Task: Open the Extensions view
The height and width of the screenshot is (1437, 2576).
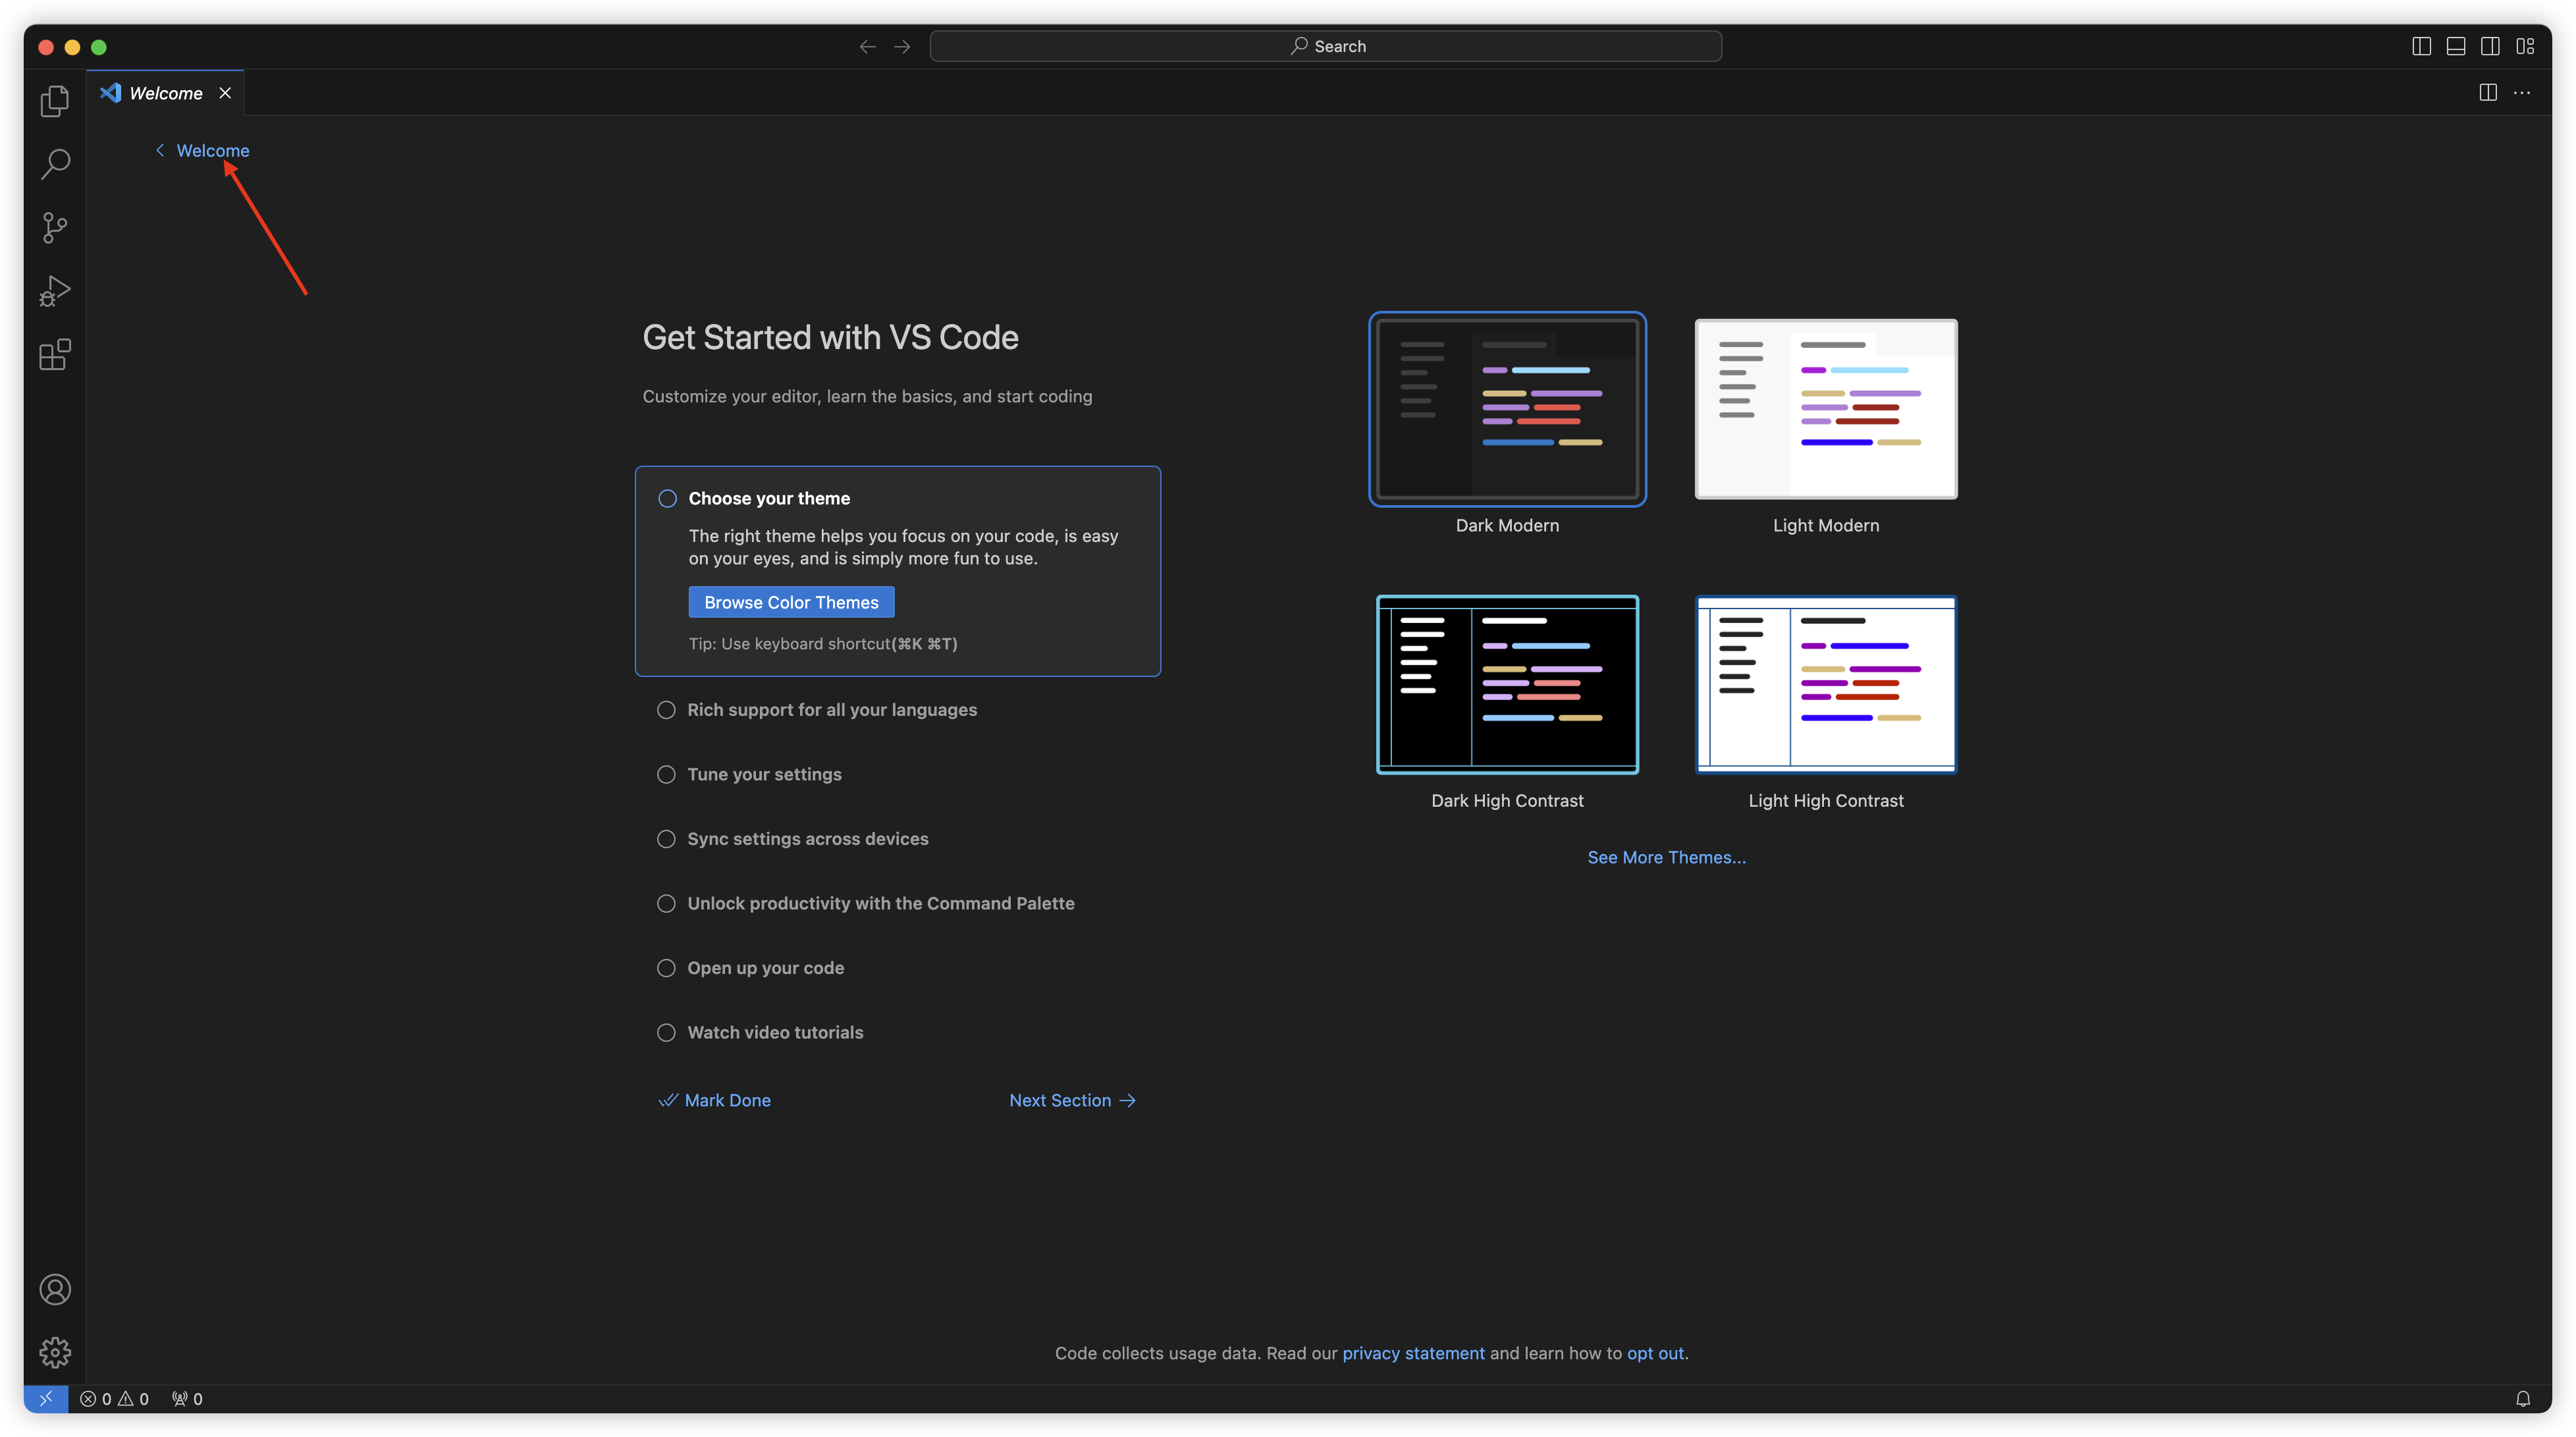Action: pos(55,354)
